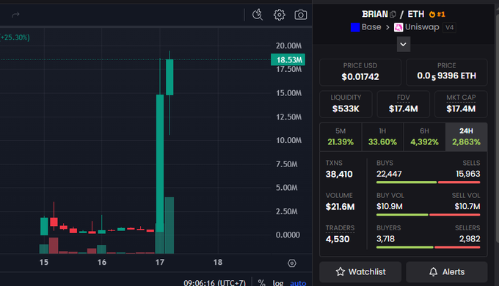Select the 5M timeframe tab
The image size is (499, 286).
(x=340, y=137)
